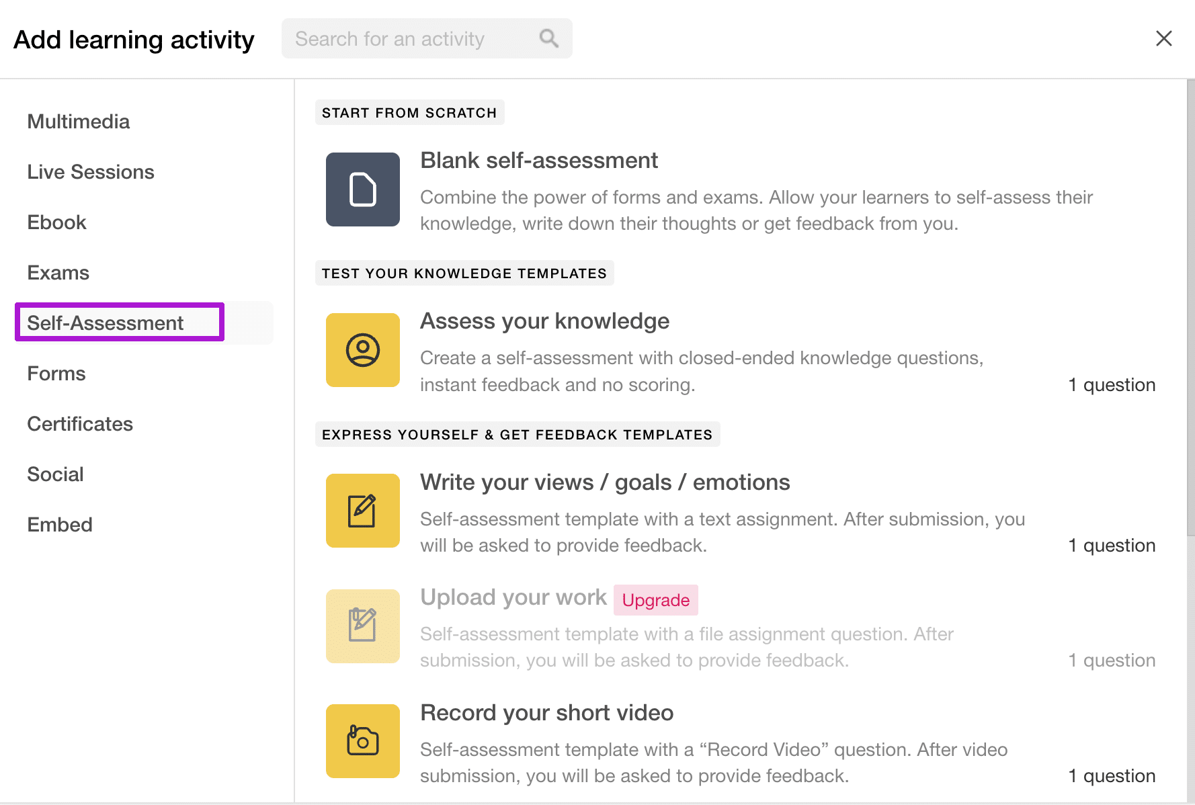The image size is (1195, 805).
Task: Open the Multimedia category
Action: coord(79,122)
